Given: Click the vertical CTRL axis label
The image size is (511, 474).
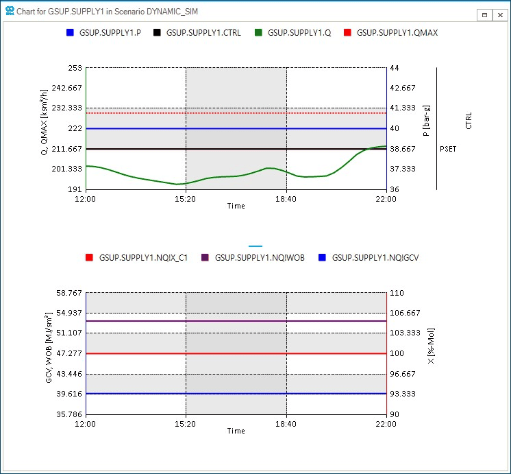Looking at the screenshot, I should 469,121.
